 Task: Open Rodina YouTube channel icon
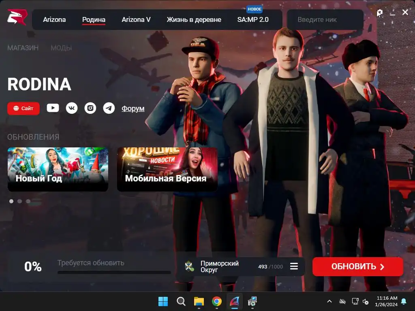pos(53,108)
